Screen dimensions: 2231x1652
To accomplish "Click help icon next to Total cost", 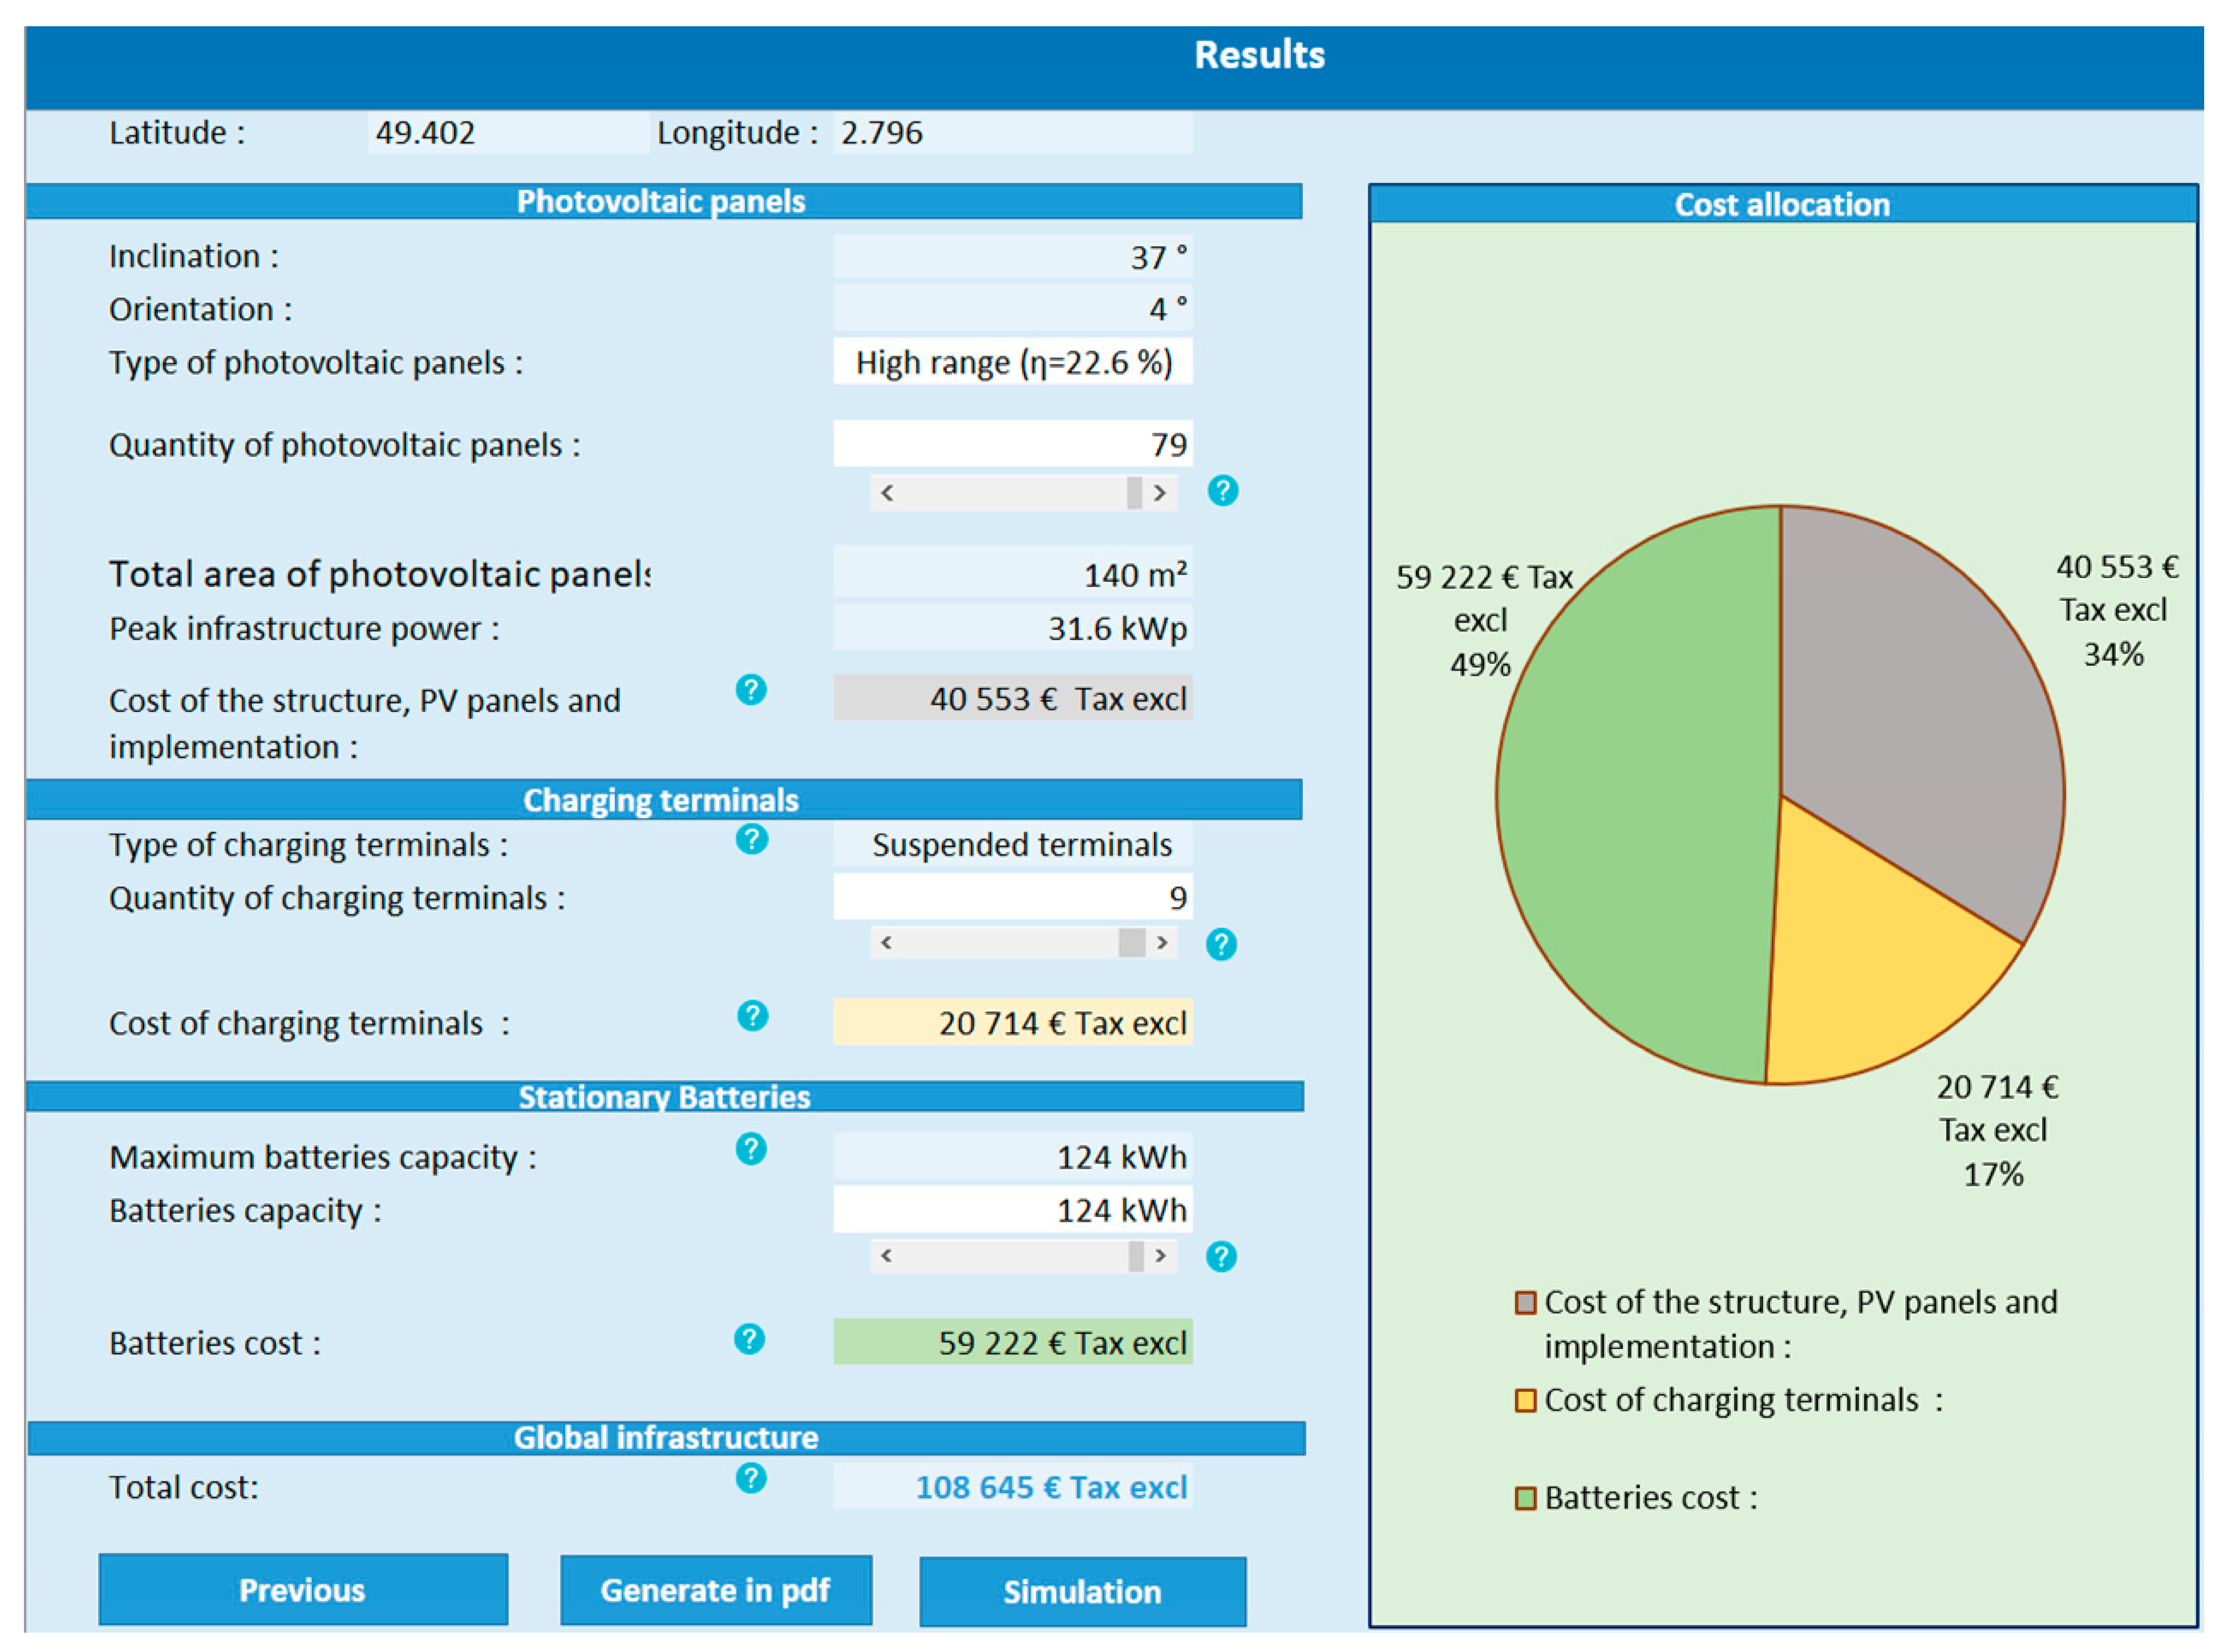I will (751, 1478).
